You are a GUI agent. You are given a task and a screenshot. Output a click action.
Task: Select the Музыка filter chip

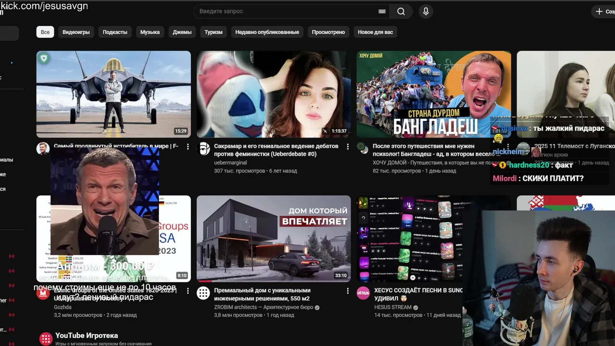coord(150,32)
